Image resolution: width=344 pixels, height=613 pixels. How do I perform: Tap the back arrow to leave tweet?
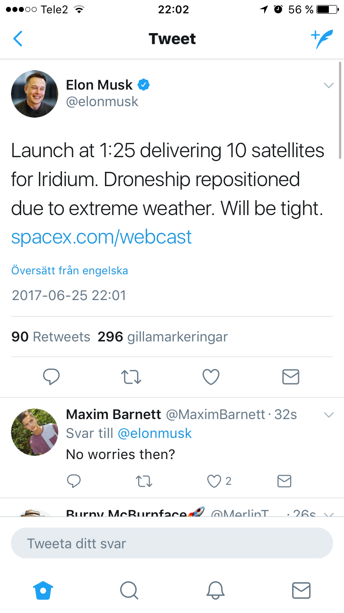[x=18, y=39]
